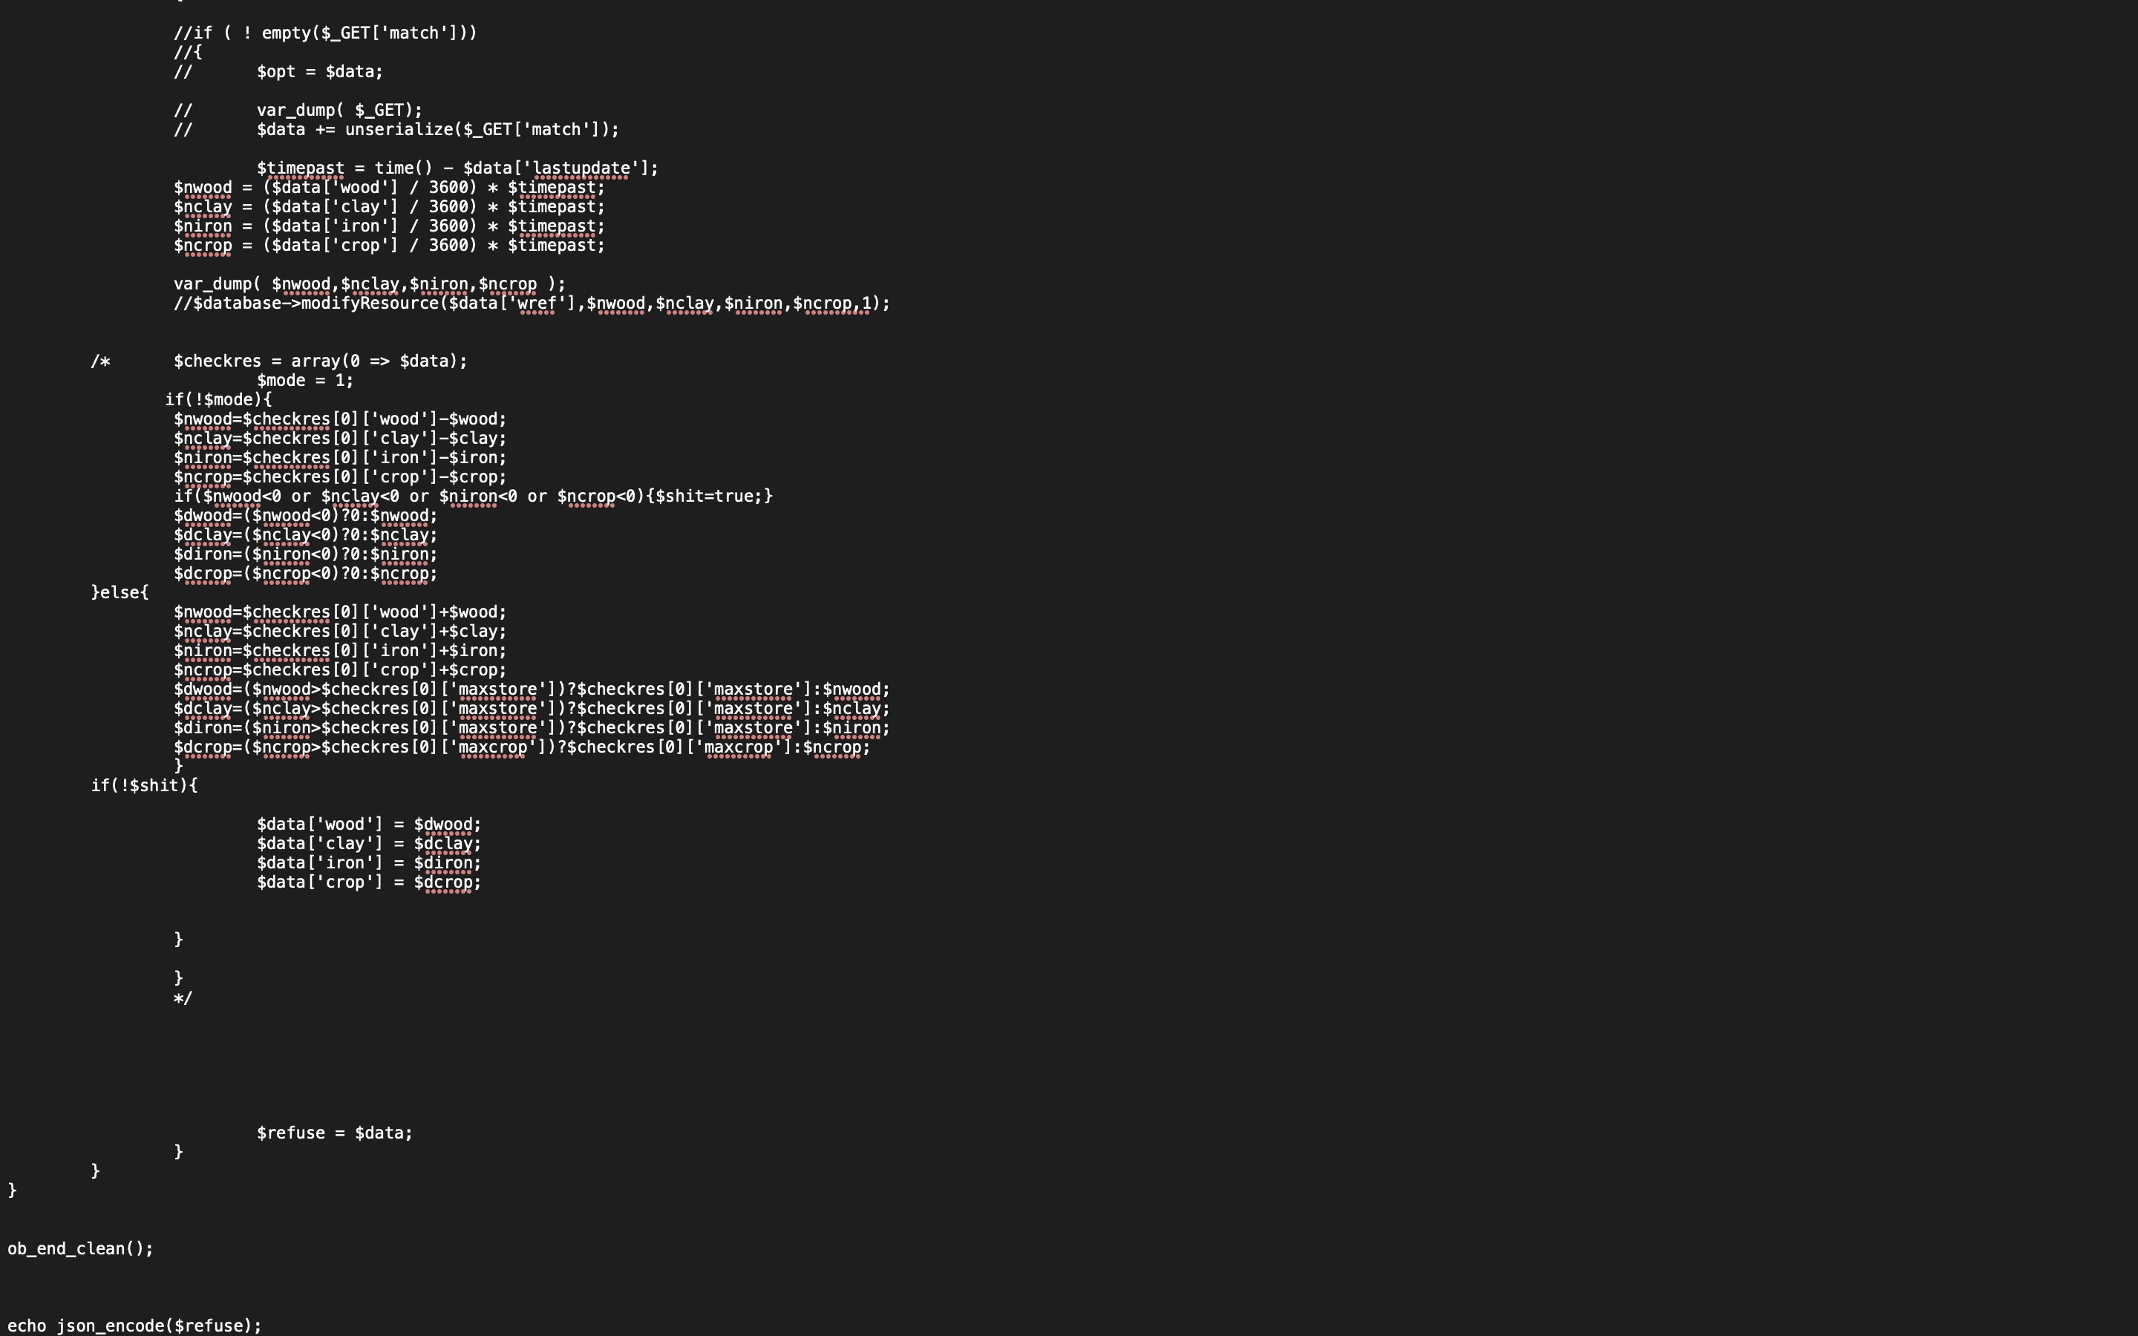This screenshot has width=2138, height=1336.
Task: Click the $dcrop line containing 'maxcrop'
Action: pos(521,747)
